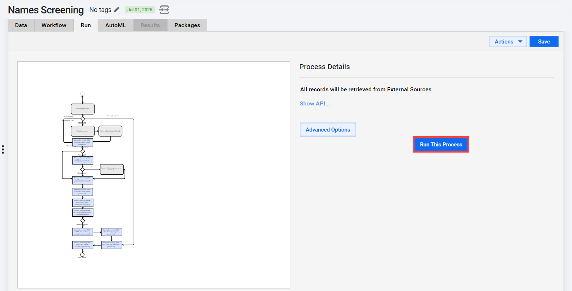Click the Actions dropdown arrow
Viewport: 572px width, 291px height.
click(x=520, y=42)
